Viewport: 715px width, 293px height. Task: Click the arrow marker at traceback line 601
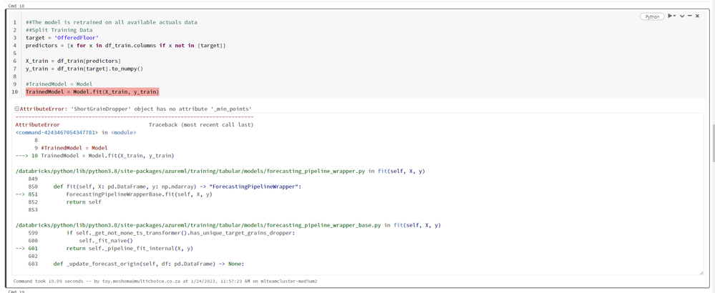[21, 249]
